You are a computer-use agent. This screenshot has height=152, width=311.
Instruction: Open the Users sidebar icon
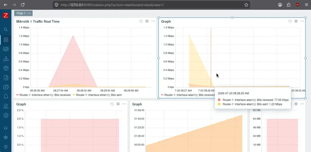coord(6,106)
